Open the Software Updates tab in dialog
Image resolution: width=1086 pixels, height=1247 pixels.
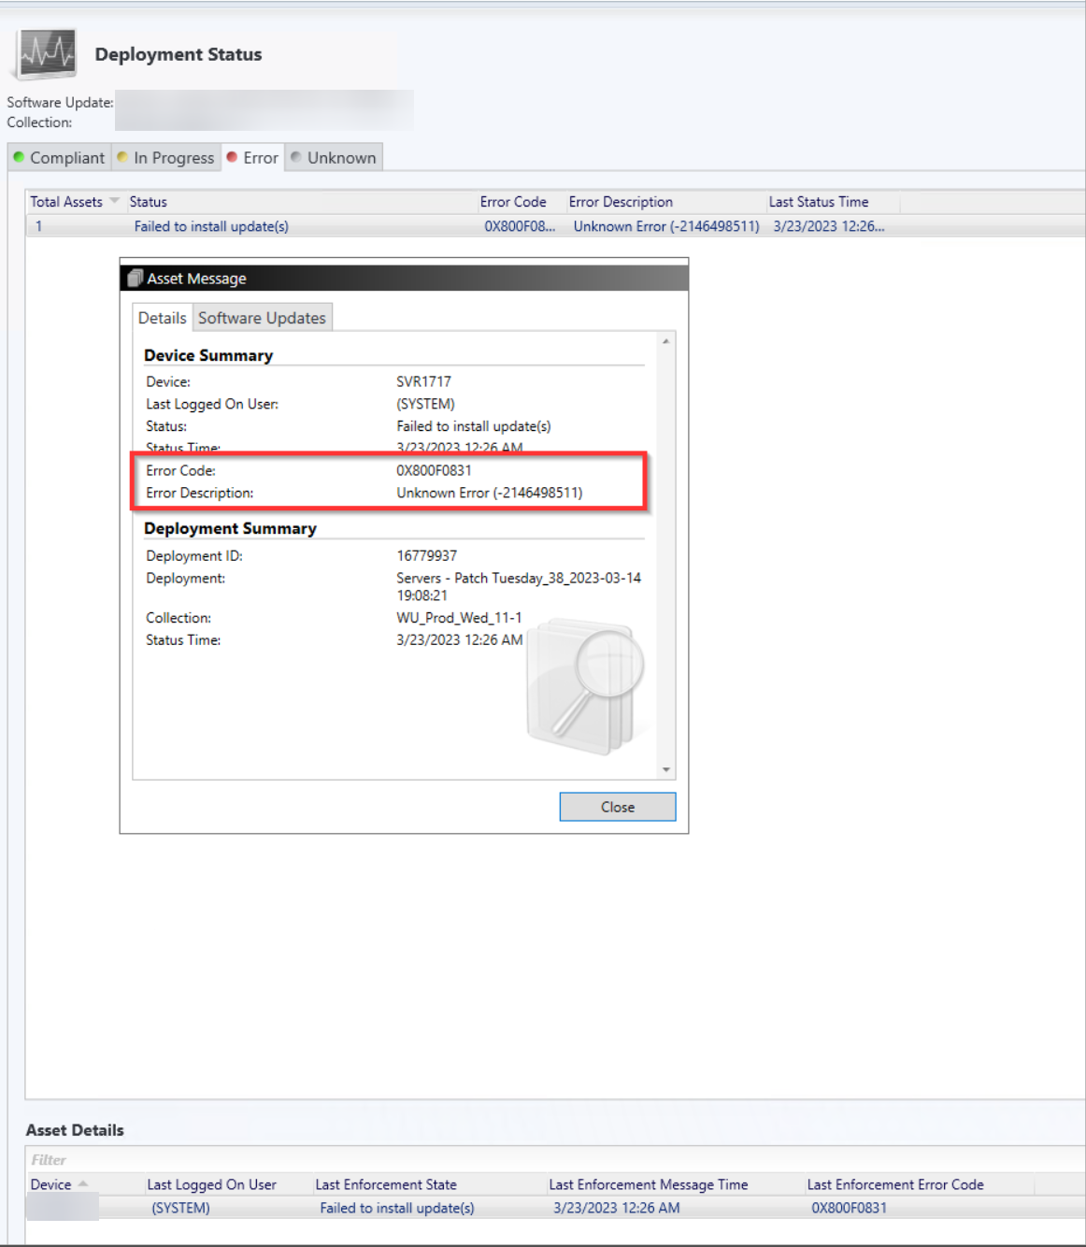pos(262,318)
